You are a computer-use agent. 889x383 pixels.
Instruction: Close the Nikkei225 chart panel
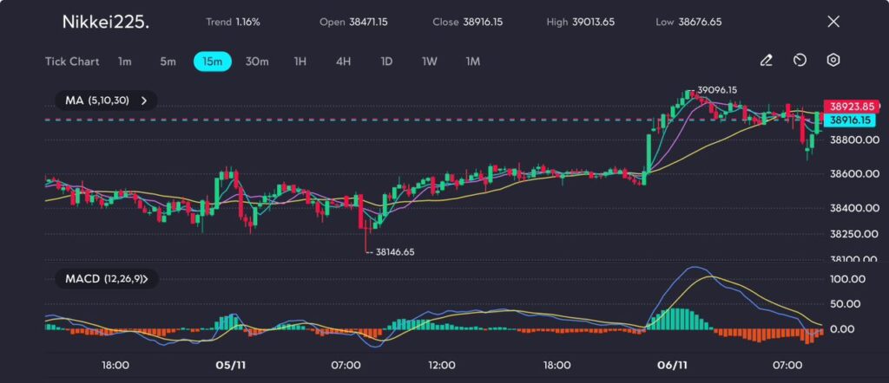coord(833,22)
